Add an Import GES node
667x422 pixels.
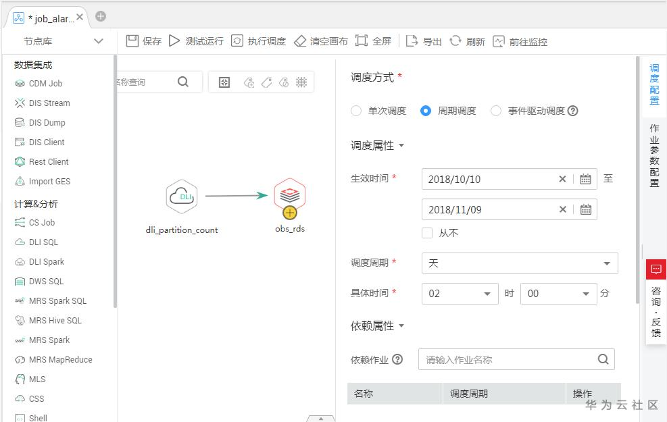(x=43, y=181)
